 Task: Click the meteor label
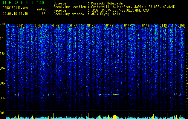42,9
